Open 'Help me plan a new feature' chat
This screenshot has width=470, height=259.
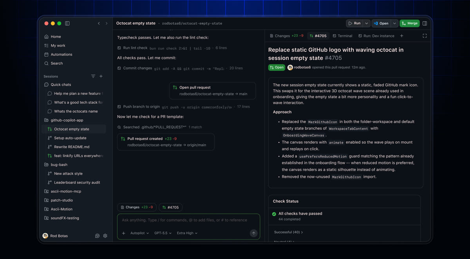click(74, 94)
